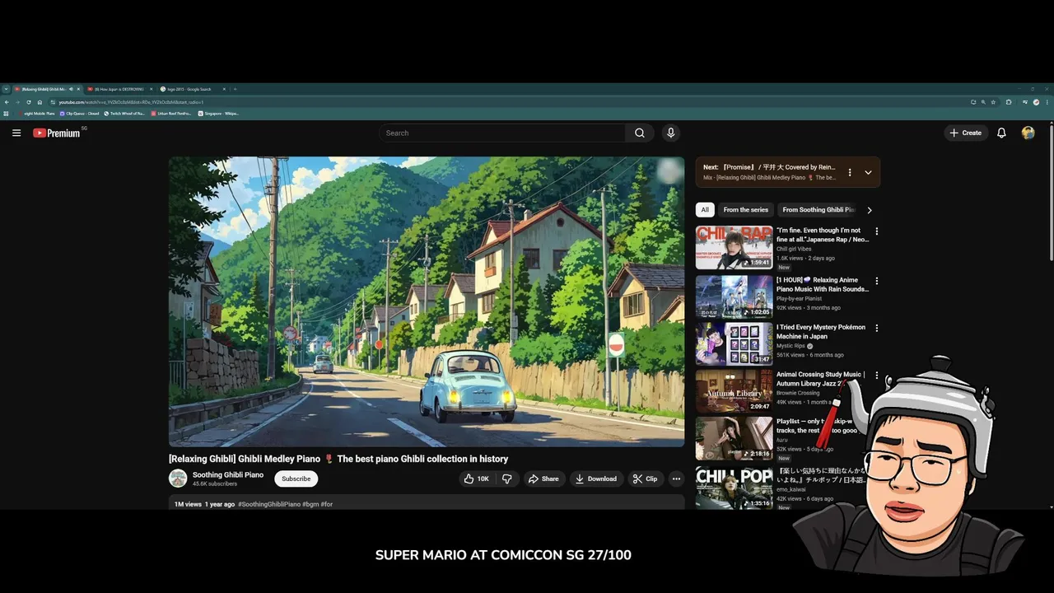Open the Mystery Pokémon Machine thumbnail

tap(734, 344)
